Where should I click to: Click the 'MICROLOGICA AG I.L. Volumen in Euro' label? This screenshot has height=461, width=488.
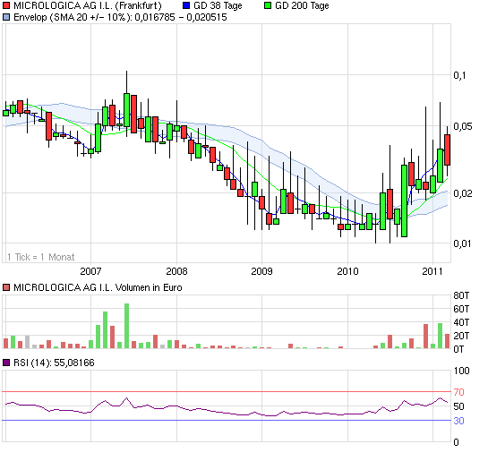[x=98, y=287]
